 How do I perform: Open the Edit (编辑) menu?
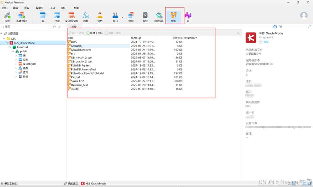tap(15, 8)
